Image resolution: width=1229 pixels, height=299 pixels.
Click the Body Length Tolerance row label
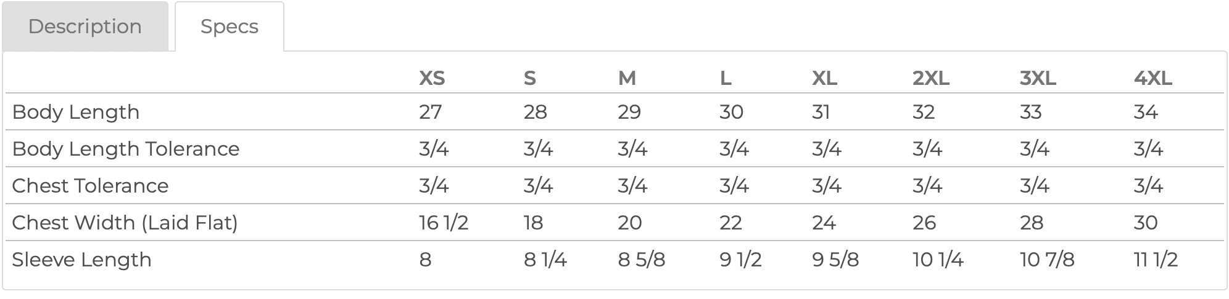[x=126, y=149]
